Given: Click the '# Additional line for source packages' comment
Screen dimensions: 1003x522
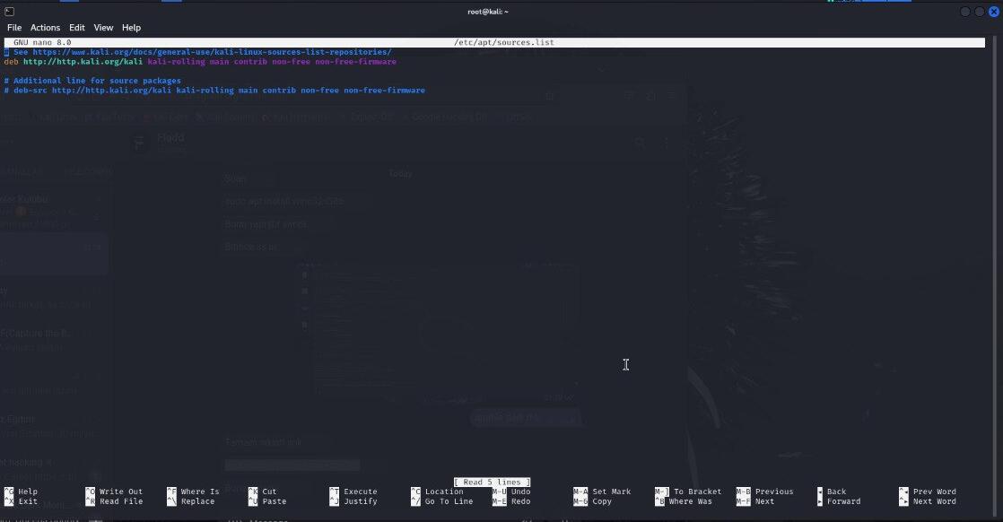Looking at the screenshot, I should coord(92,81).
